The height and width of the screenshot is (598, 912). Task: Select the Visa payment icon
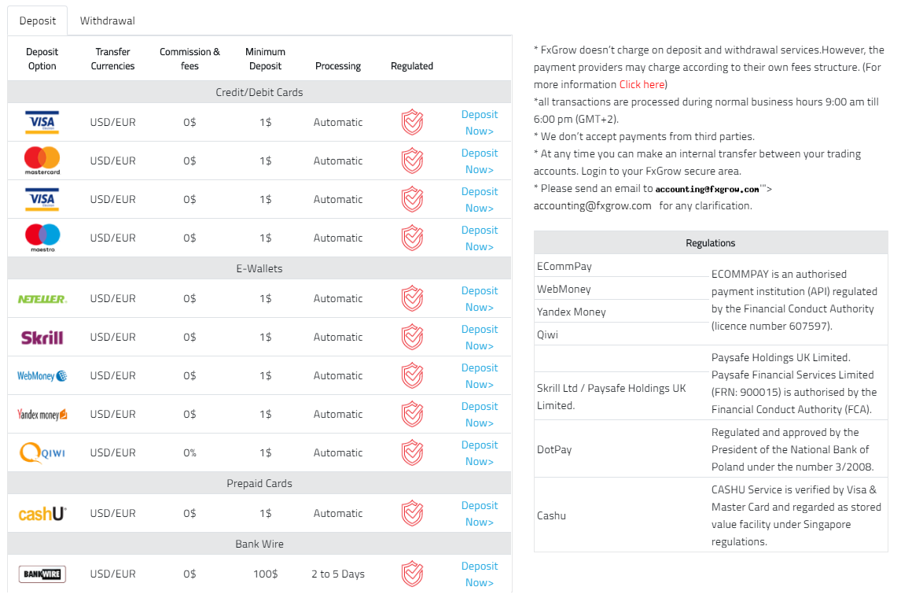[x=42, y=122]
